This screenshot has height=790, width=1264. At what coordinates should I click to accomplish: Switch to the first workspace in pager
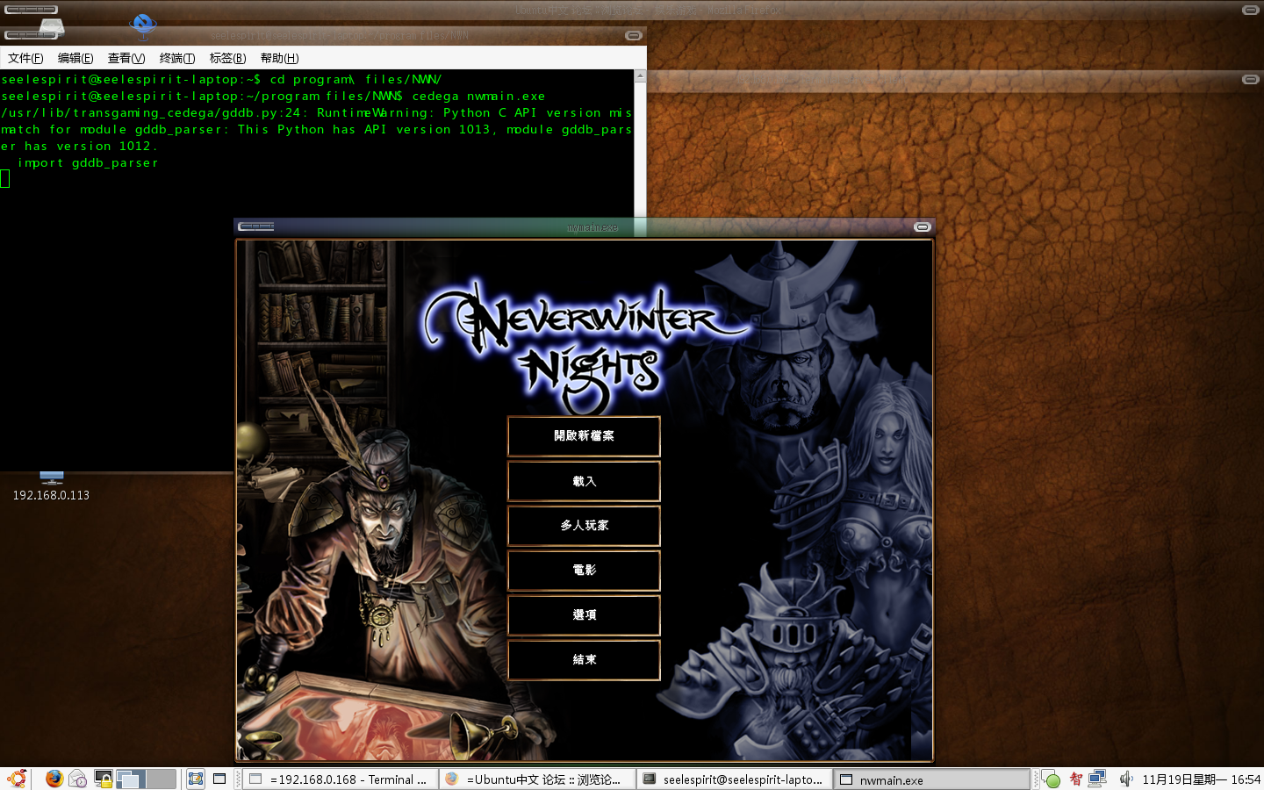click(x=130, y=779)
